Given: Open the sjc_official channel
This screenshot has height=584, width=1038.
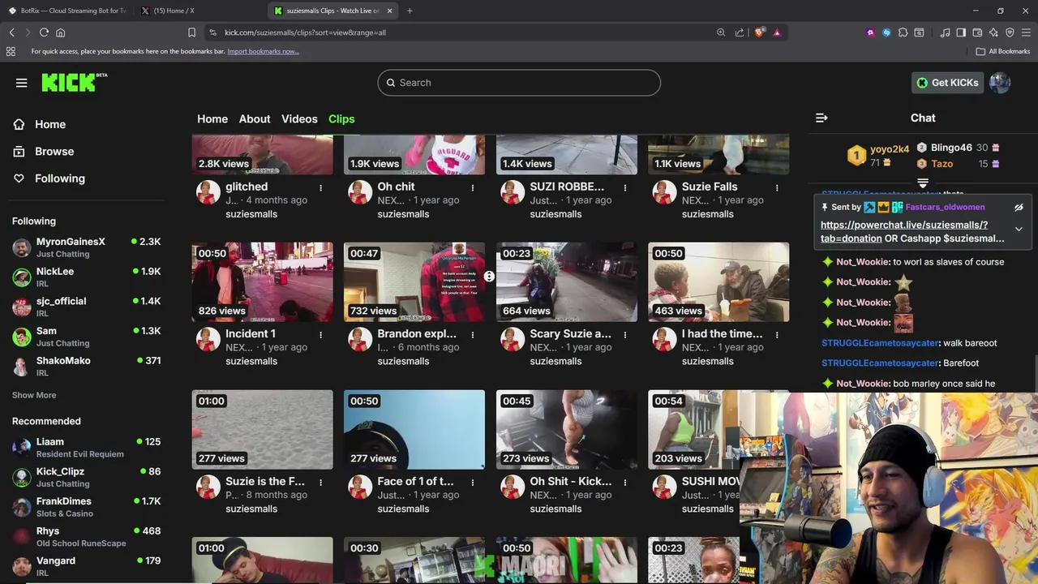Looking at the screenshot, I should tap(87, 307).
